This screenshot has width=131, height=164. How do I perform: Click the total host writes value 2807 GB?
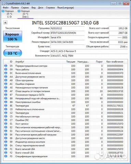point(118,33)
